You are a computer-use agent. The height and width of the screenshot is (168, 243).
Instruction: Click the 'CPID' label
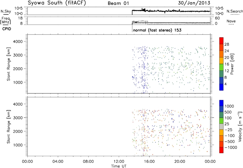(x=7, y=29)
